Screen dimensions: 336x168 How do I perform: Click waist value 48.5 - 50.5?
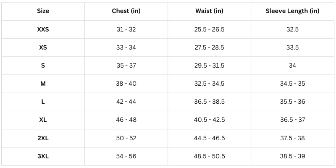[209, 156]
